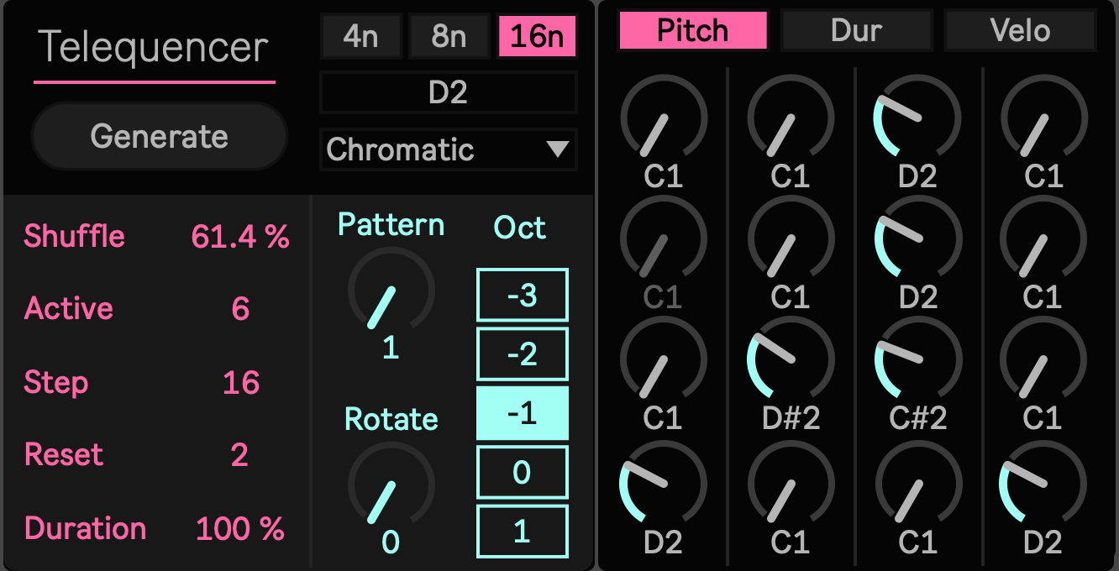Image resolution: width=1119 pixels, height=571 pixels.
Task: Click the Telequencer title label
Action: click(x=154, y=47)
